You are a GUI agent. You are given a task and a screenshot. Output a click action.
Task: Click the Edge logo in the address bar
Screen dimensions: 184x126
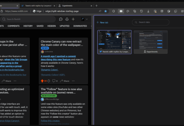coord(34,11)
